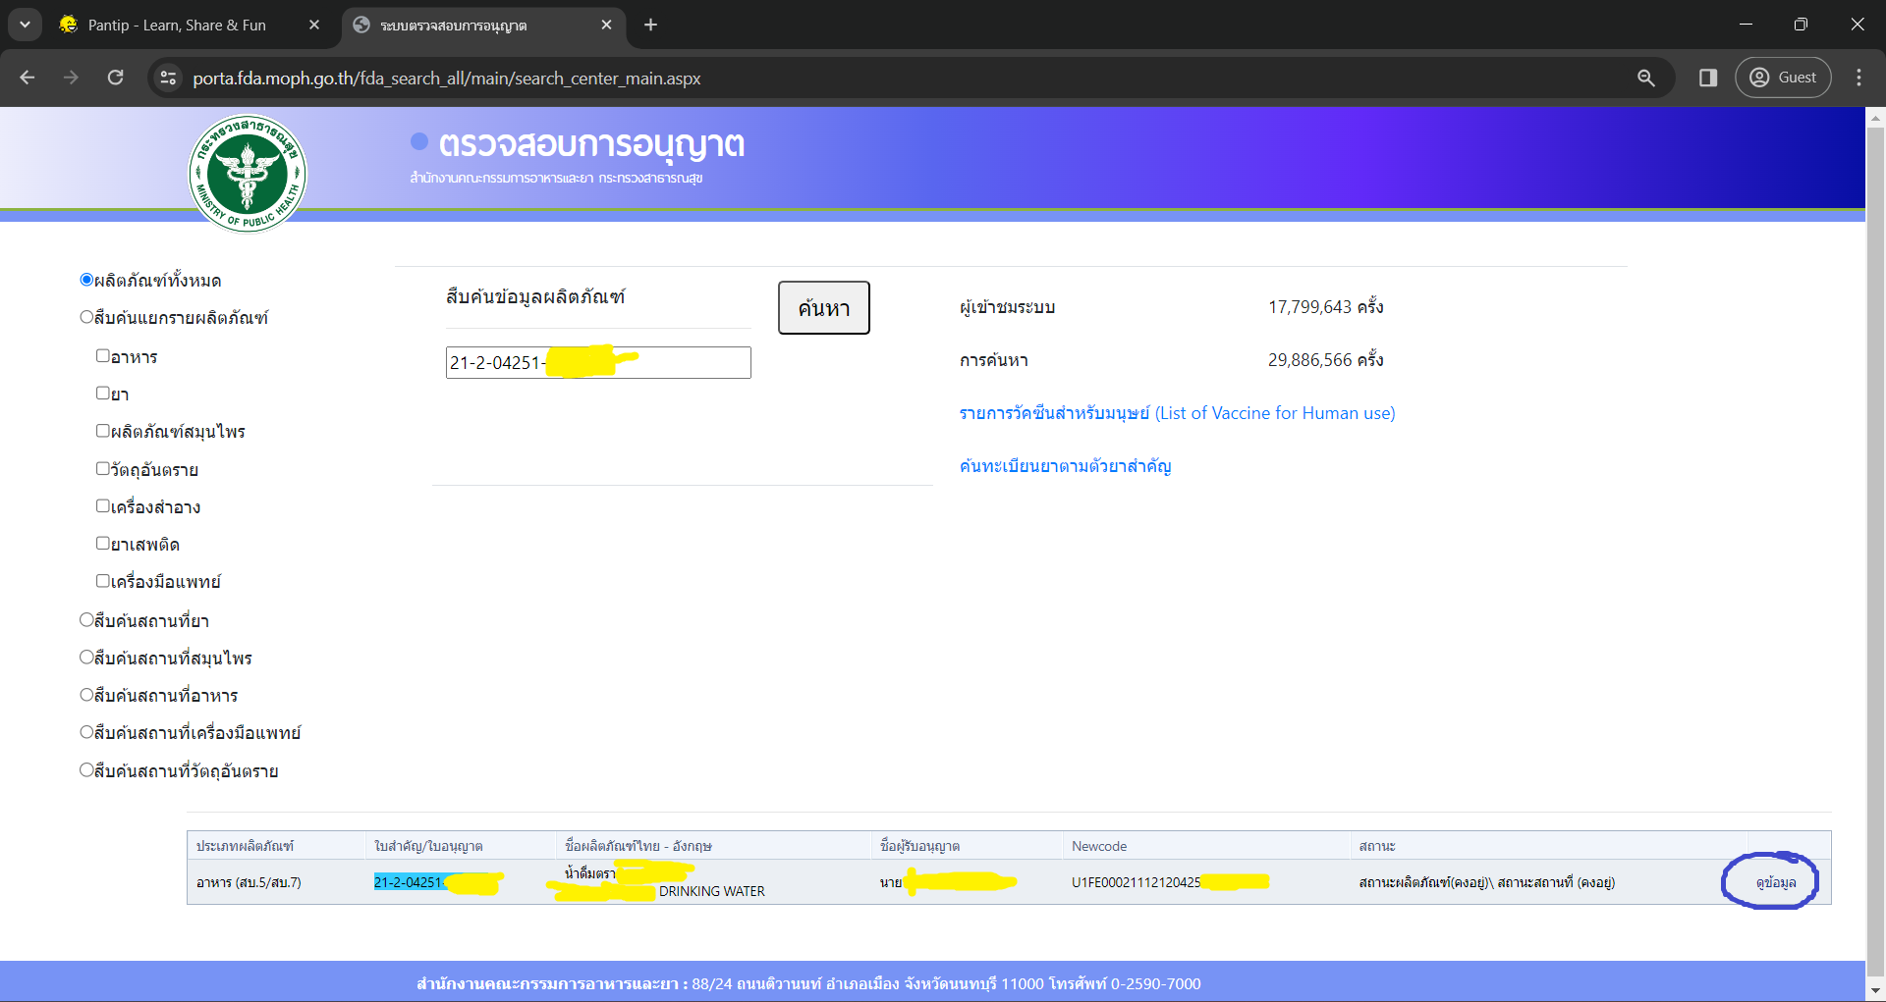The width and height of the screenshot is (1886, 1002).
Task: Select สืบค้นสถานที่วัตถุอันตราย radio button
Action: click(x=86, y=770)
